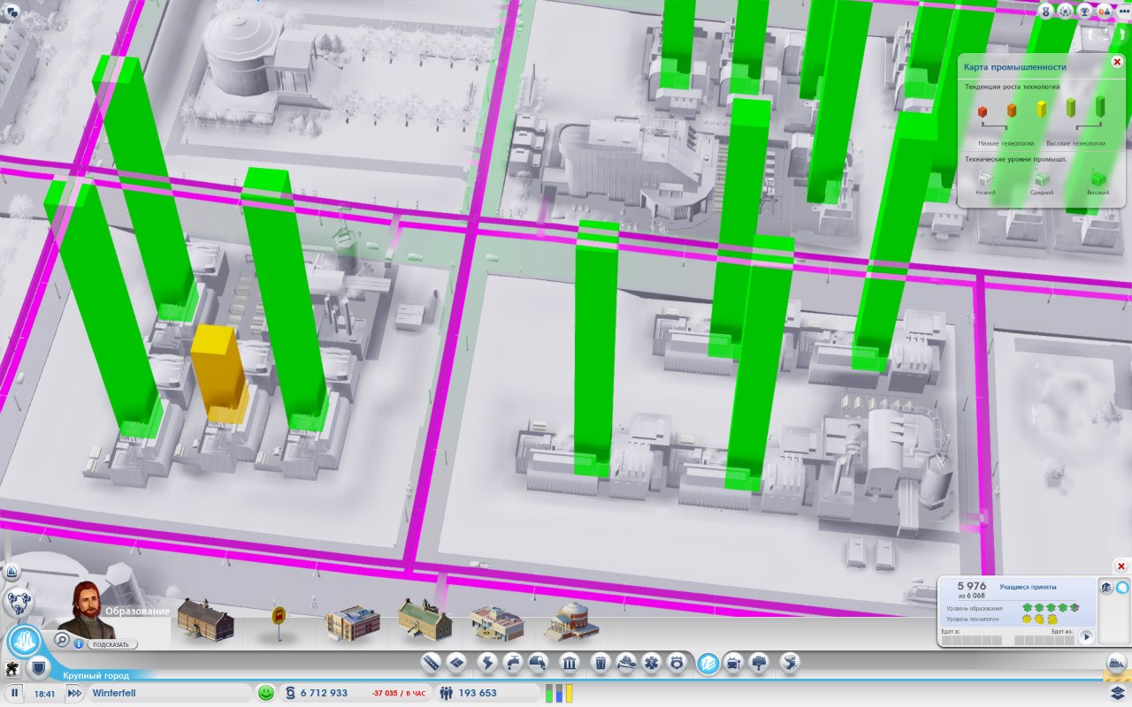Viewport: 1132px width, 707px height.
Task: Close the education info panel
Action: [x=1121, y=566]
